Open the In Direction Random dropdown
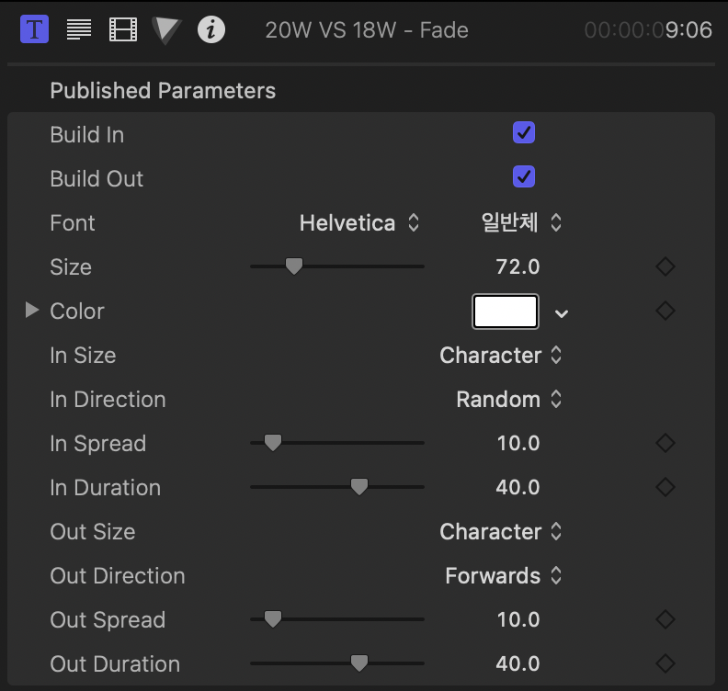The height and width of the screenshot is (691, 728). [x=508, y=400]
